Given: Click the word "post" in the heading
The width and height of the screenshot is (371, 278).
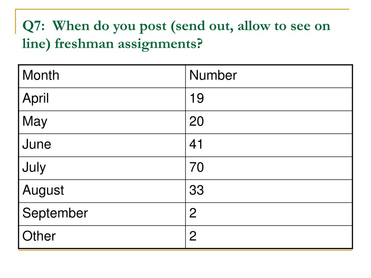Looking at the screenshot, I should (x=151, y=26).
